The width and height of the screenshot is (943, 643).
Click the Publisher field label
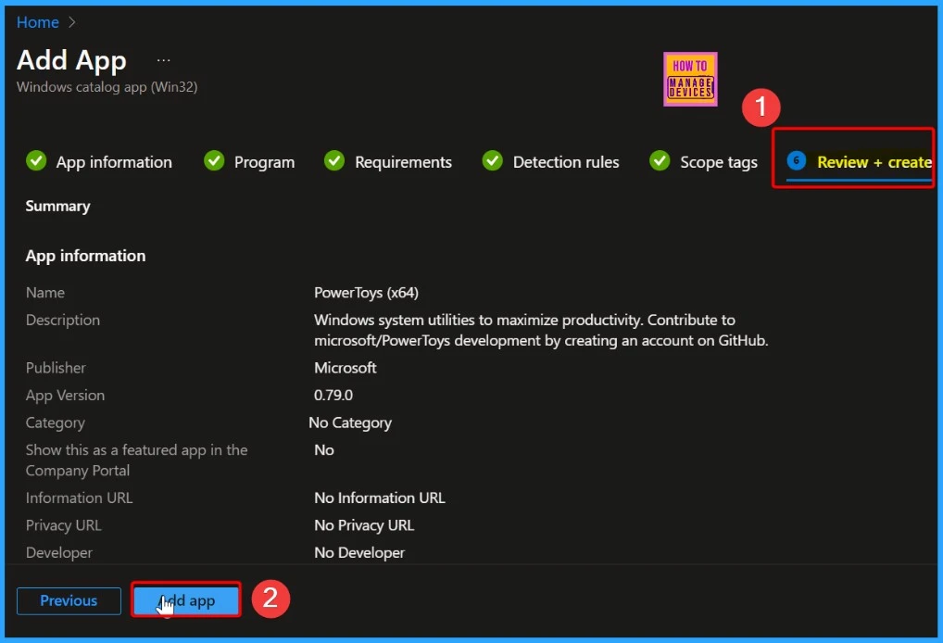56,368
